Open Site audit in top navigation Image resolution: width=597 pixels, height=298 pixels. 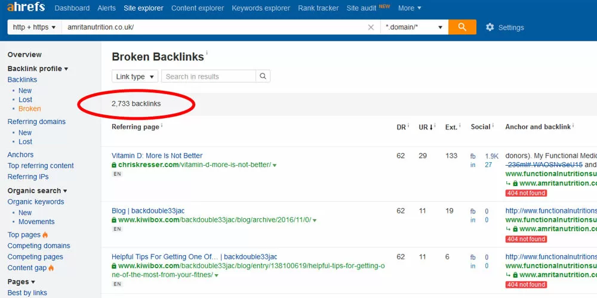(x=361, y=8)
